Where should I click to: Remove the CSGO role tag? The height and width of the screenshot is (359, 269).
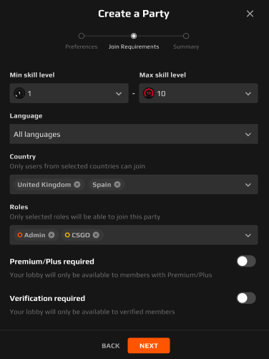coord(96,235)
